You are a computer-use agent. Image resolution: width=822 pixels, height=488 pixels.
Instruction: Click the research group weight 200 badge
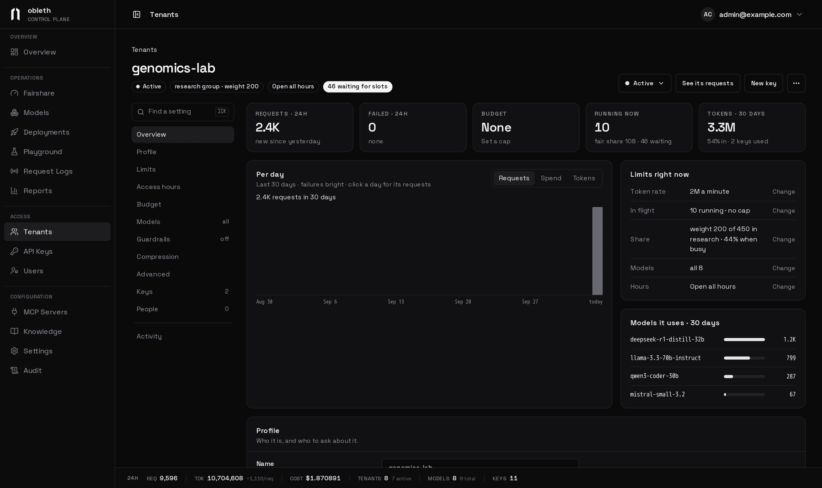pos(217,86)
